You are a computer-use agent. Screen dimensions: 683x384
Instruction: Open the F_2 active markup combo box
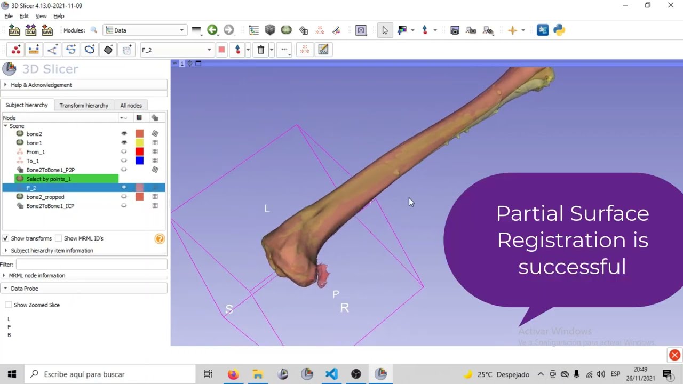tap(176, 50)
